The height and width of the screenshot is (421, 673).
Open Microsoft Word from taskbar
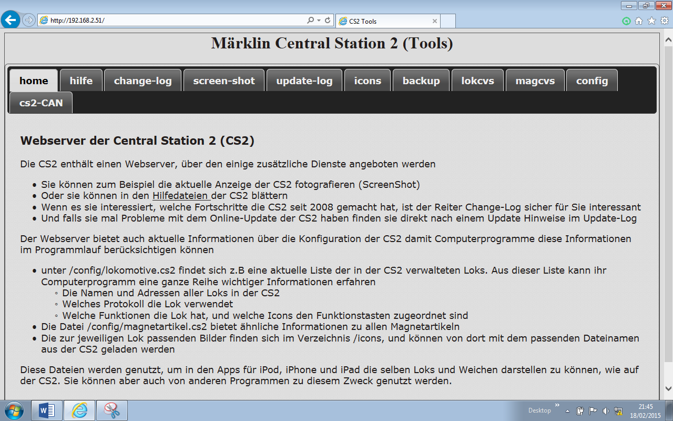click(x=47, y=410)
